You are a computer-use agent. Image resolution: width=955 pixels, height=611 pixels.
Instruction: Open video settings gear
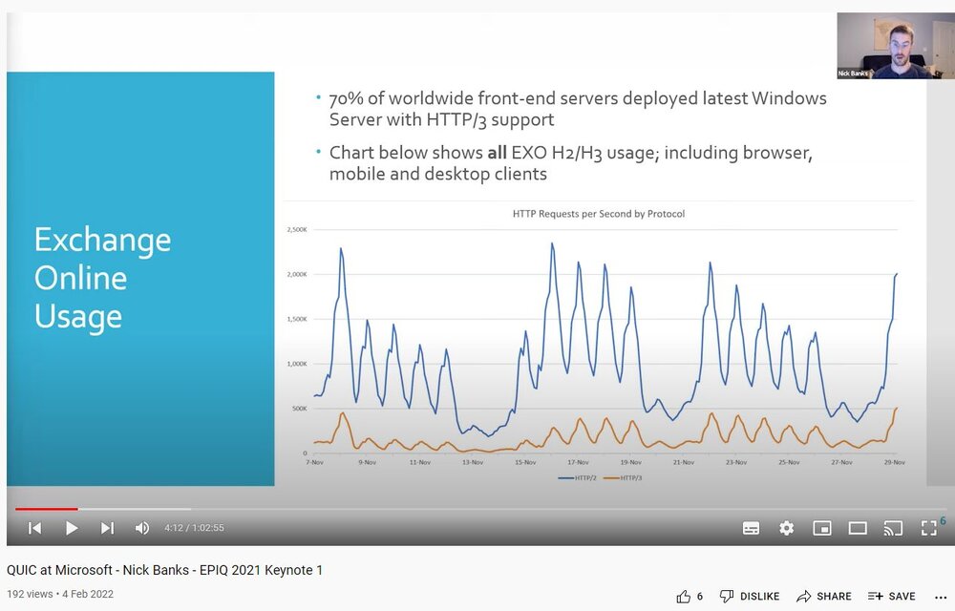[x=786, y=528]
